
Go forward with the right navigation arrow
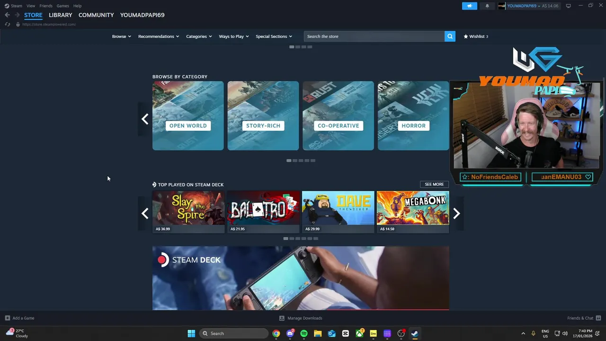click(x=17, y=15)
